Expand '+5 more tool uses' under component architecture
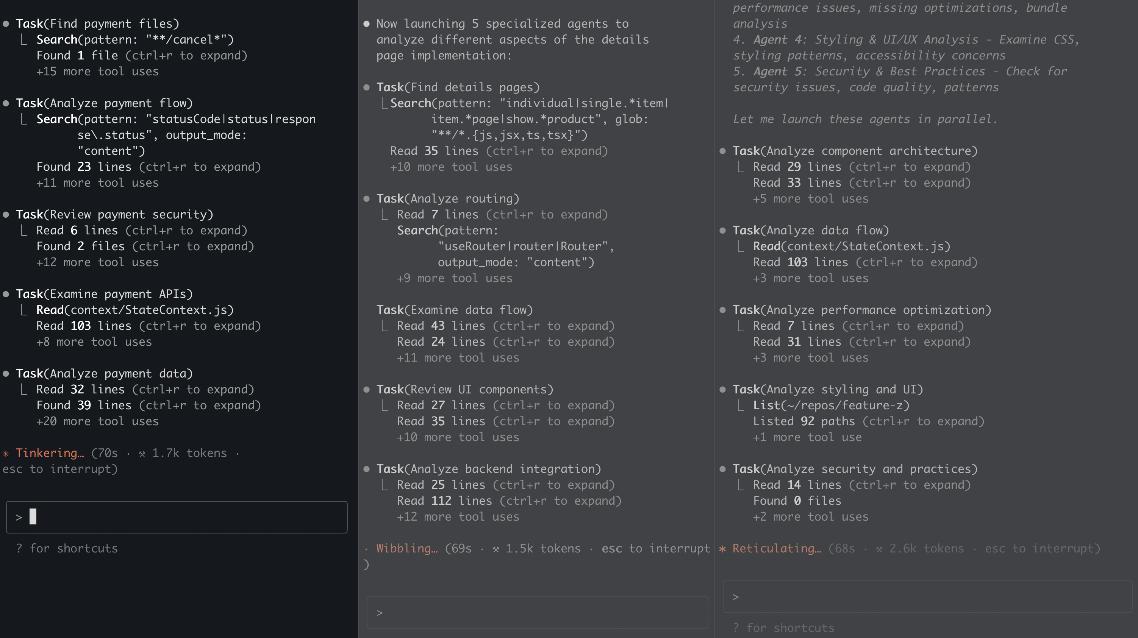 point(810,199)
